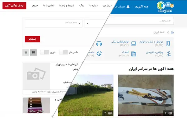Click the خروج logout link
This screenshot has width=187, height=118.
pyautogui.click(x=35, y=6)
